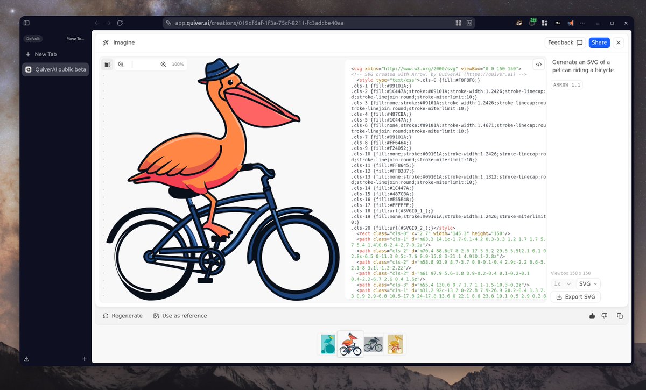This screenshot has width=646, height=390.
Task: Share this creation
Action: click(x=599, y=42)
